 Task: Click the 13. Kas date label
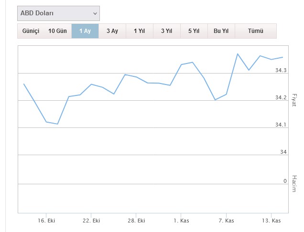tap(271, 221)
